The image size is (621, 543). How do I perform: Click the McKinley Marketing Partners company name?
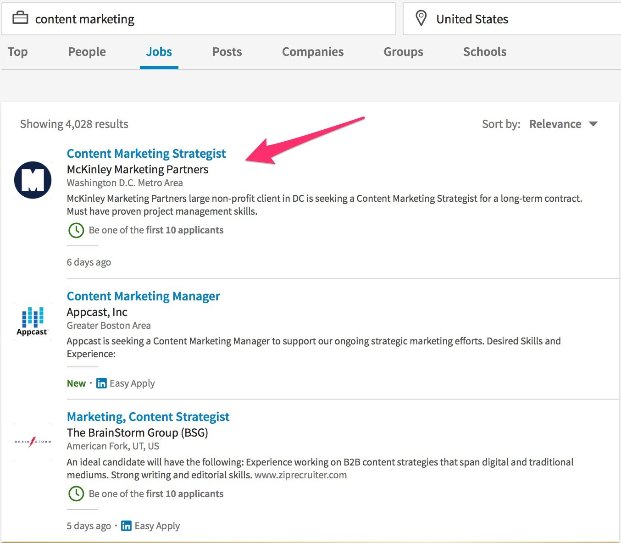pos(138,170)
